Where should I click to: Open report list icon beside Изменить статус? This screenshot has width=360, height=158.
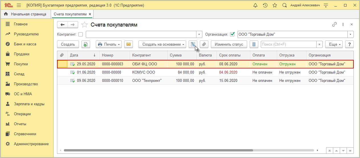[254, 44]
